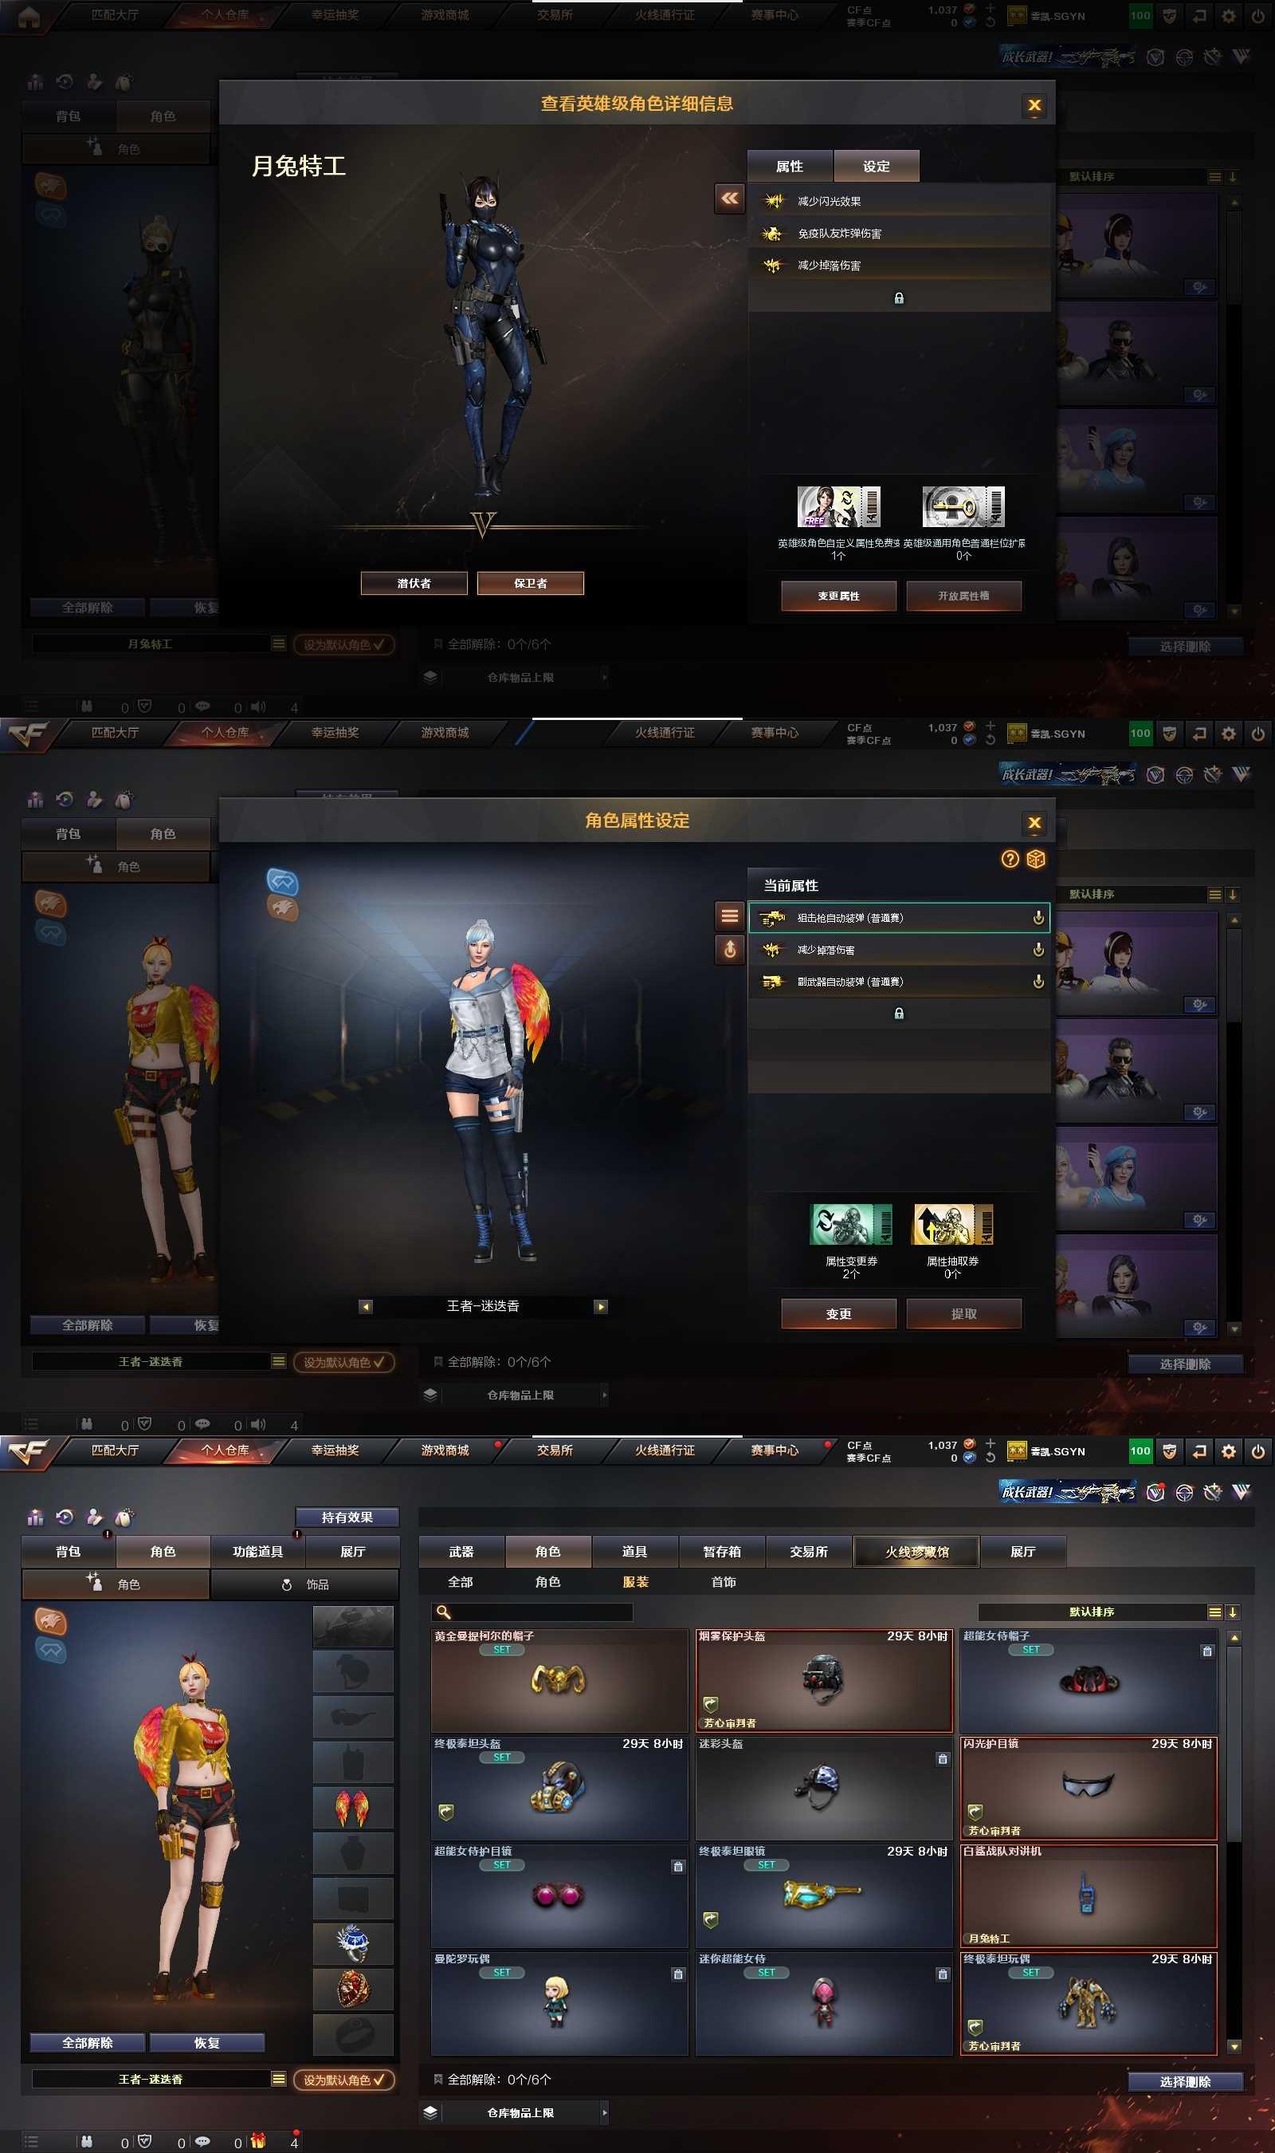The height and width of the screenshot is (2153, 1275).
Task: Select the 全部 filter tab
Action: point(461,1581)
